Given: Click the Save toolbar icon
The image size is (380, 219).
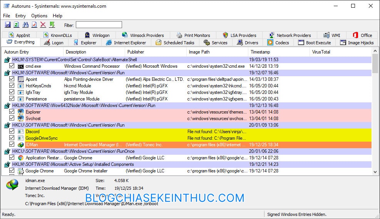Looking at the screenshot, I should [x=8, y=25].
